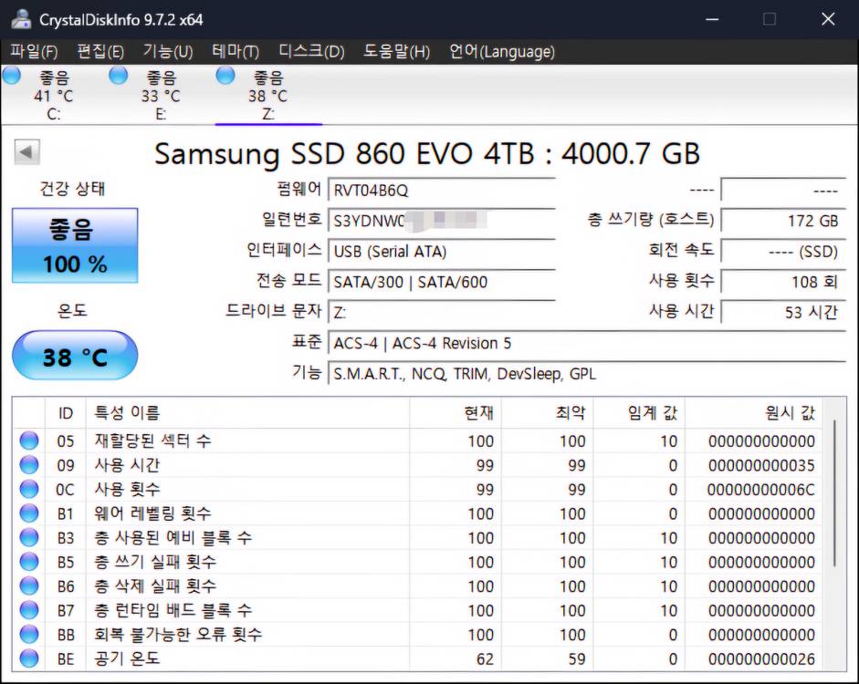The height and width of the screenshot is (684, 859).
Task: Click the 원시 값 column header
Action: point(754,412)
